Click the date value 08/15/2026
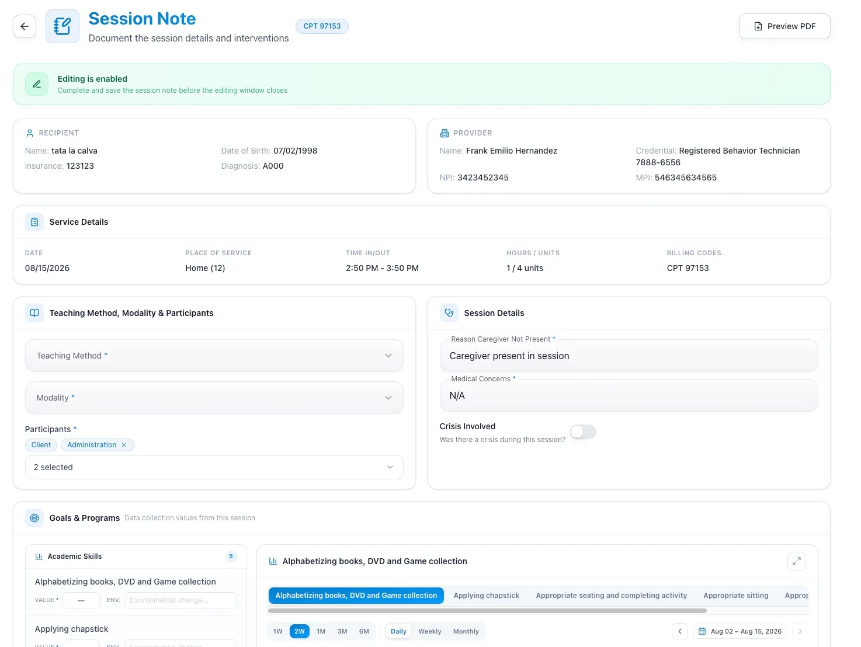The image size is (861, 647). pos(47,268)
